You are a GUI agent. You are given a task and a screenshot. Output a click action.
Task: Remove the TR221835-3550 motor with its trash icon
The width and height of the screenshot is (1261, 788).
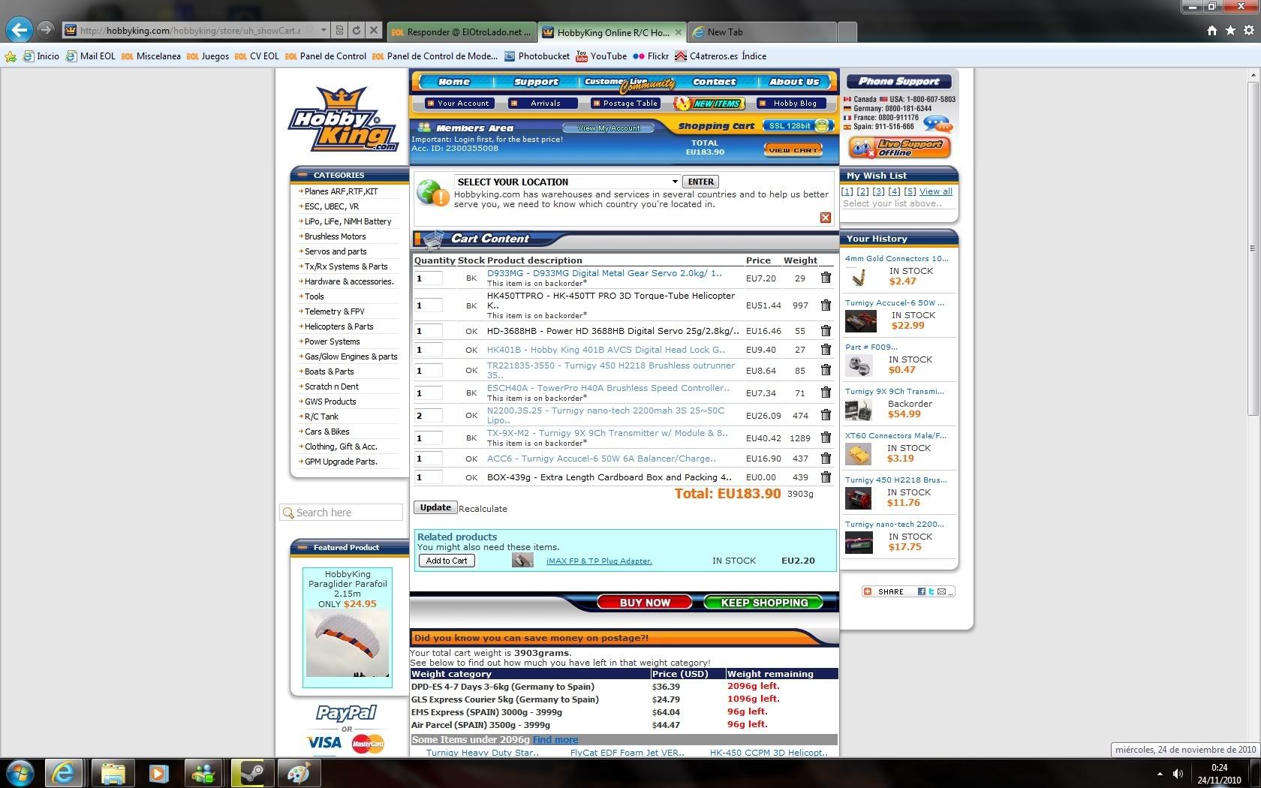coord(826,370)
